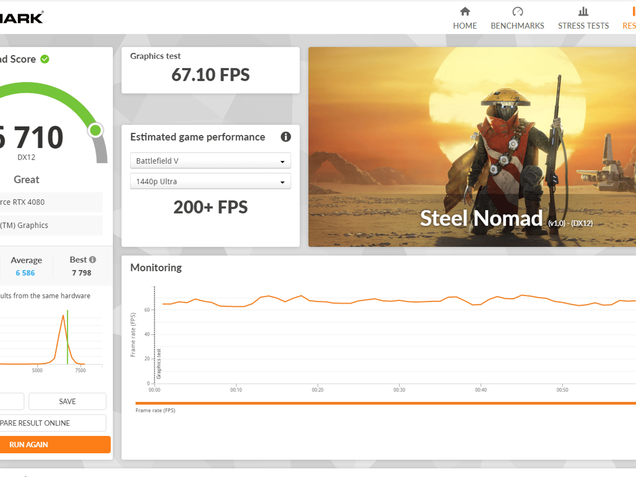Open the HOME tab
Screen dimensions: 636x477
(465, 18)
